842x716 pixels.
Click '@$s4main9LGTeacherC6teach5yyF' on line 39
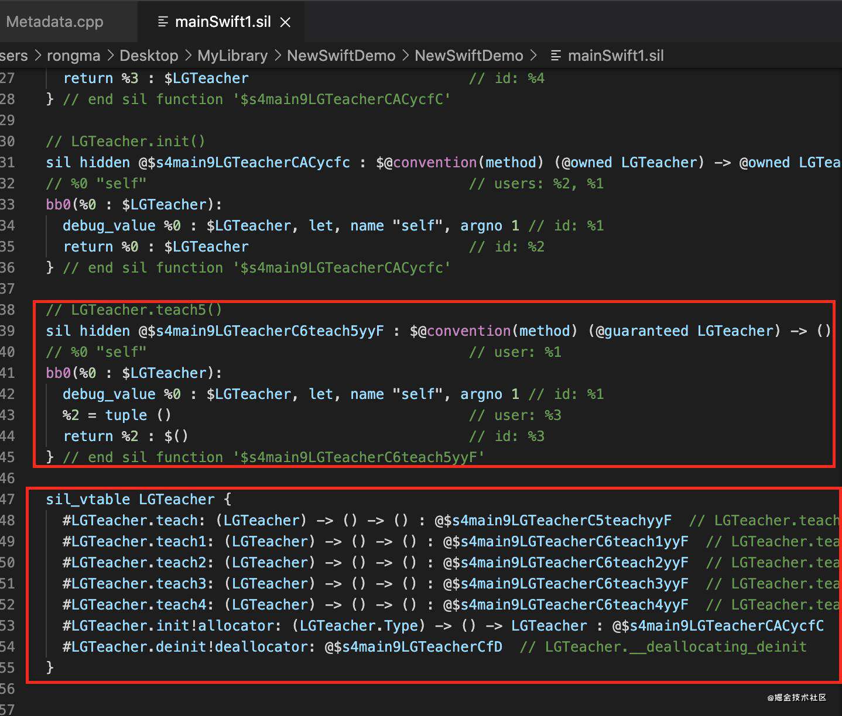point(261,331)
